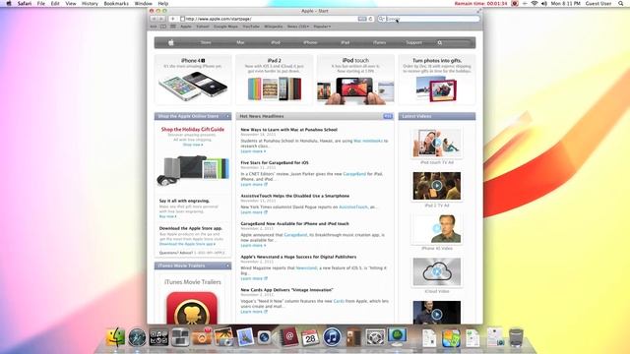The image size is (630, 354).
Task: Open the Safari menu
Action: pos(25,3)
